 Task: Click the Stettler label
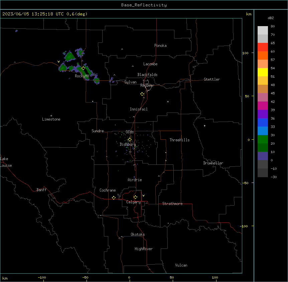point(212,79)
